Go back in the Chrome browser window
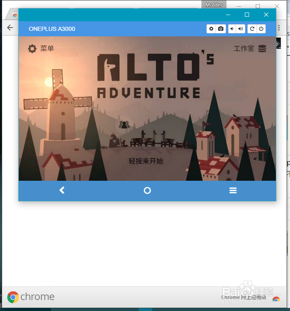 point(10,28)
